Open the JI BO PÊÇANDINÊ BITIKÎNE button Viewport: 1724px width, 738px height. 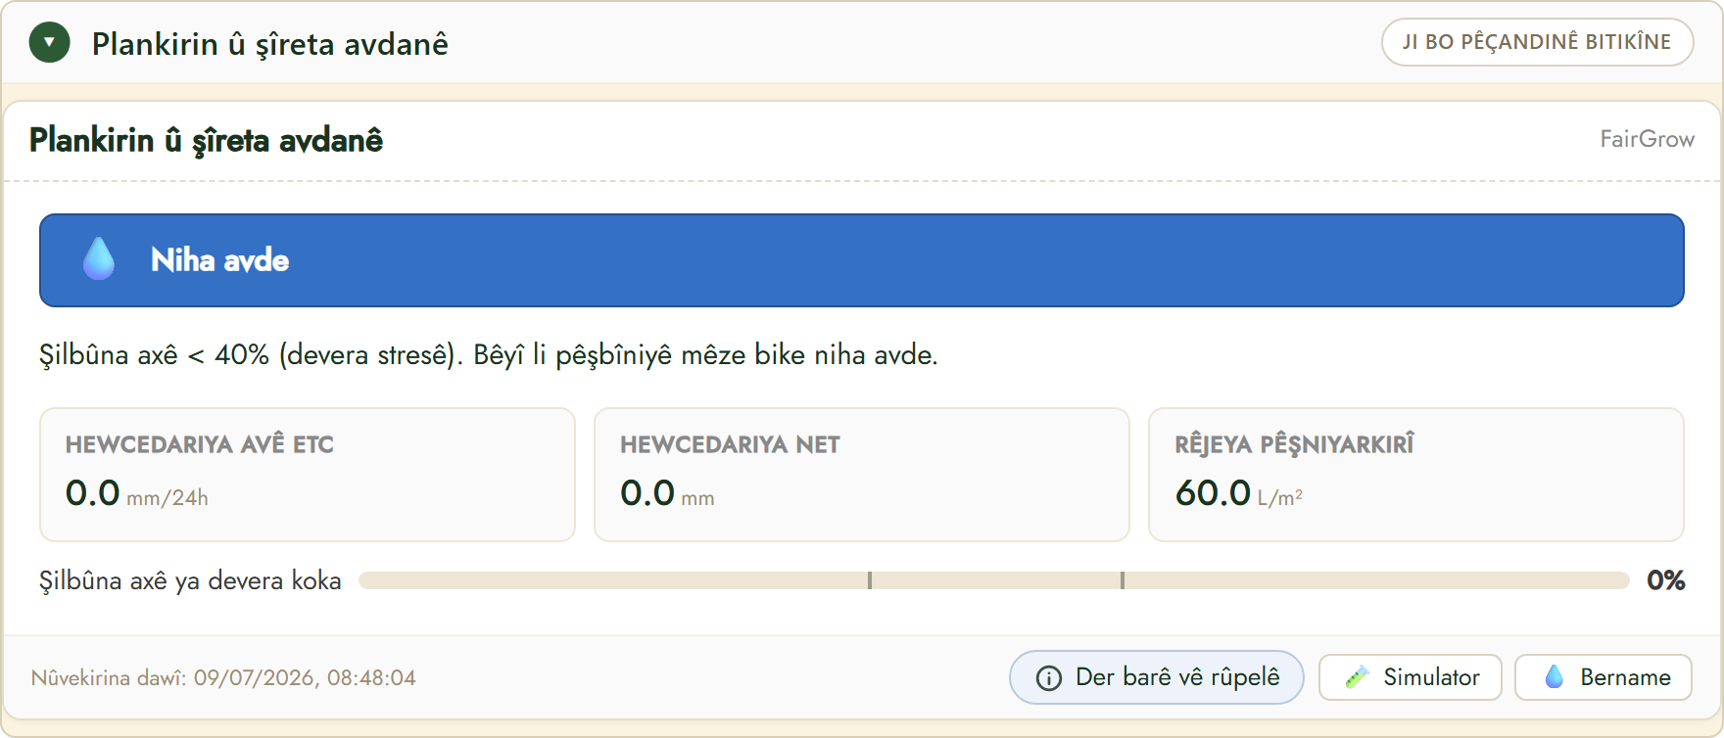click(1537, 42)
